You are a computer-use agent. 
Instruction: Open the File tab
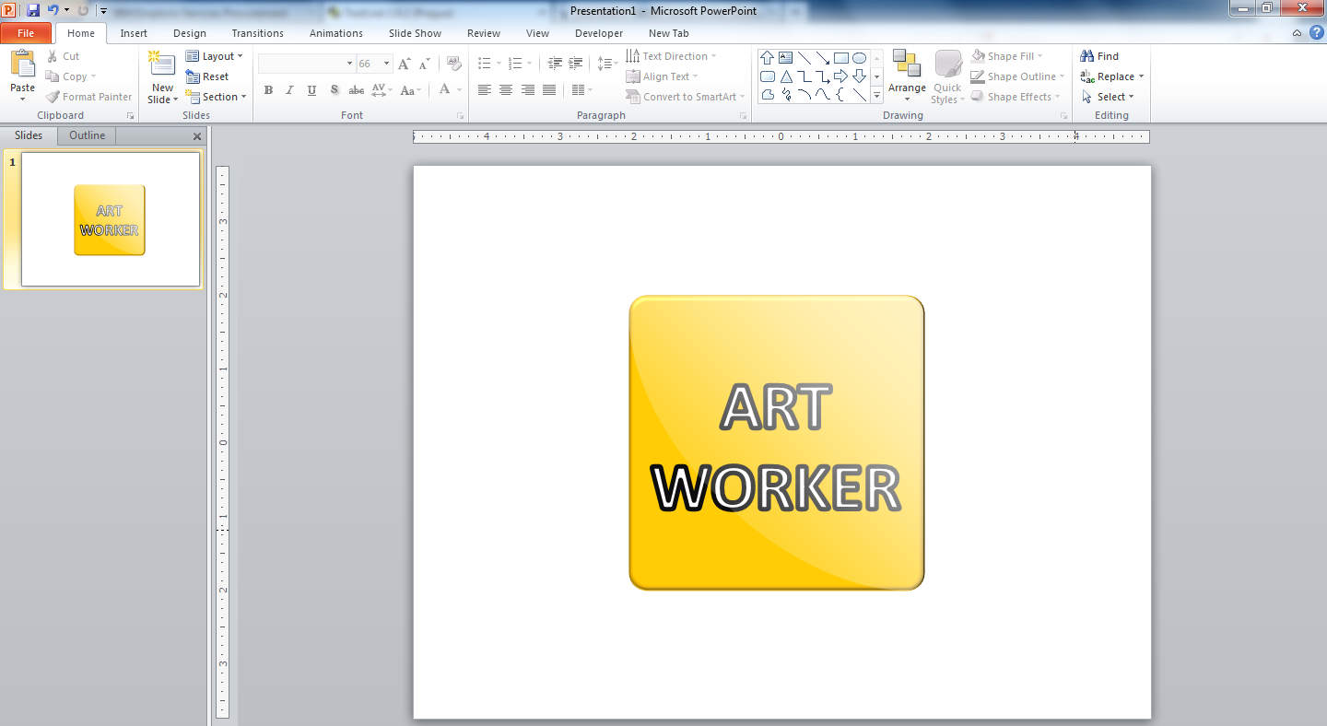point(26,33)
